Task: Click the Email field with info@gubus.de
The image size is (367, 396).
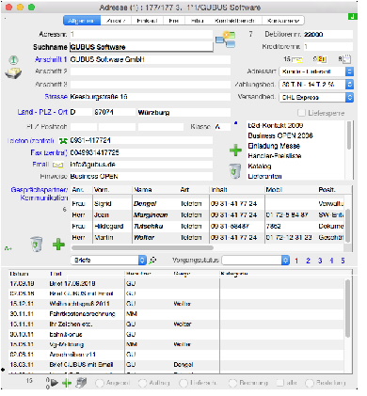Action: tap(141, 165)
